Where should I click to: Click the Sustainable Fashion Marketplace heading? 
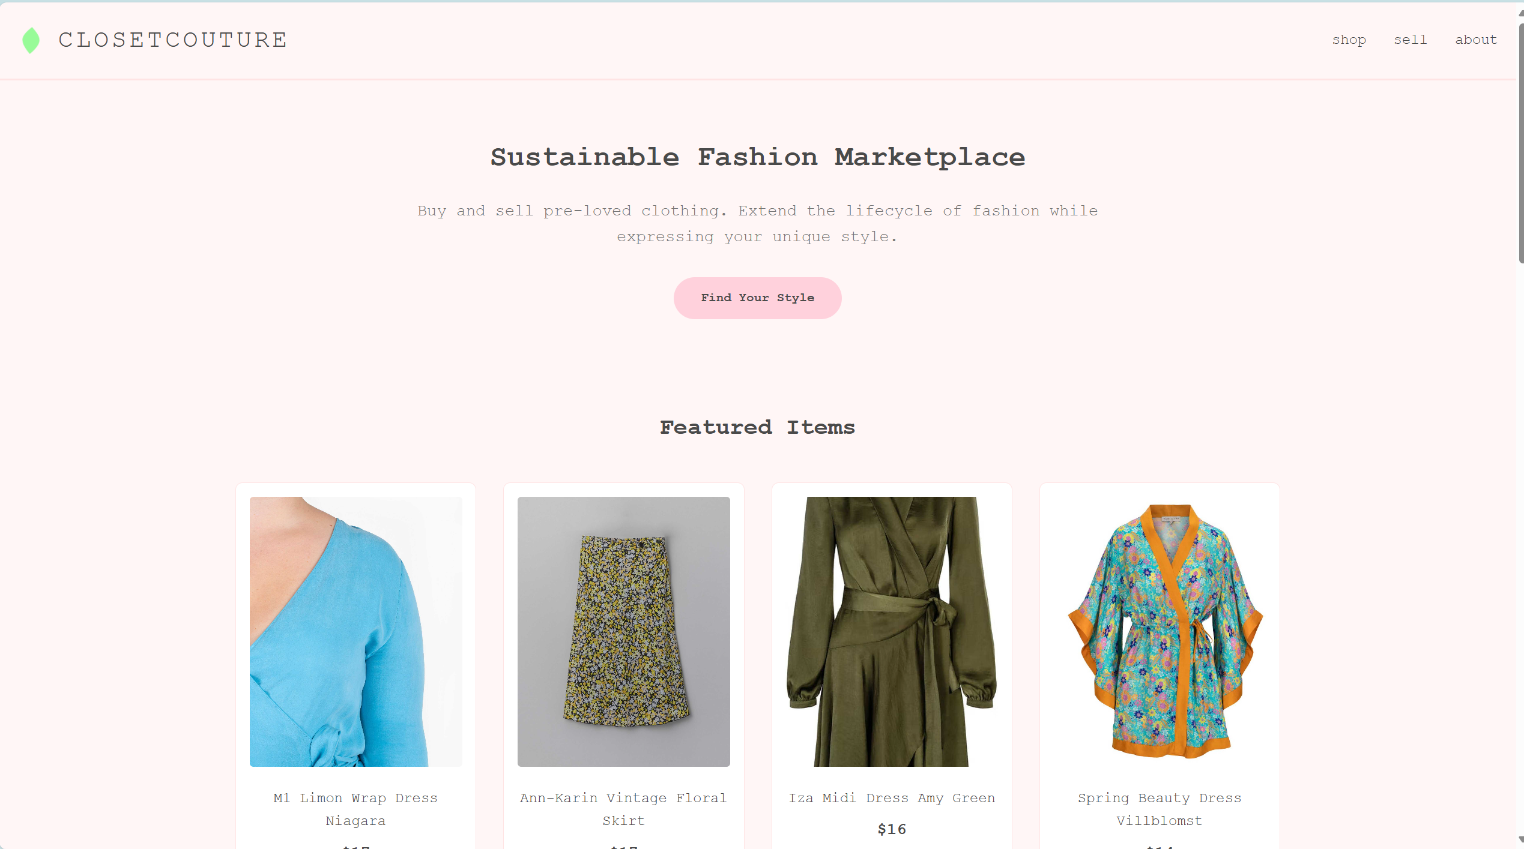point(757,157)
